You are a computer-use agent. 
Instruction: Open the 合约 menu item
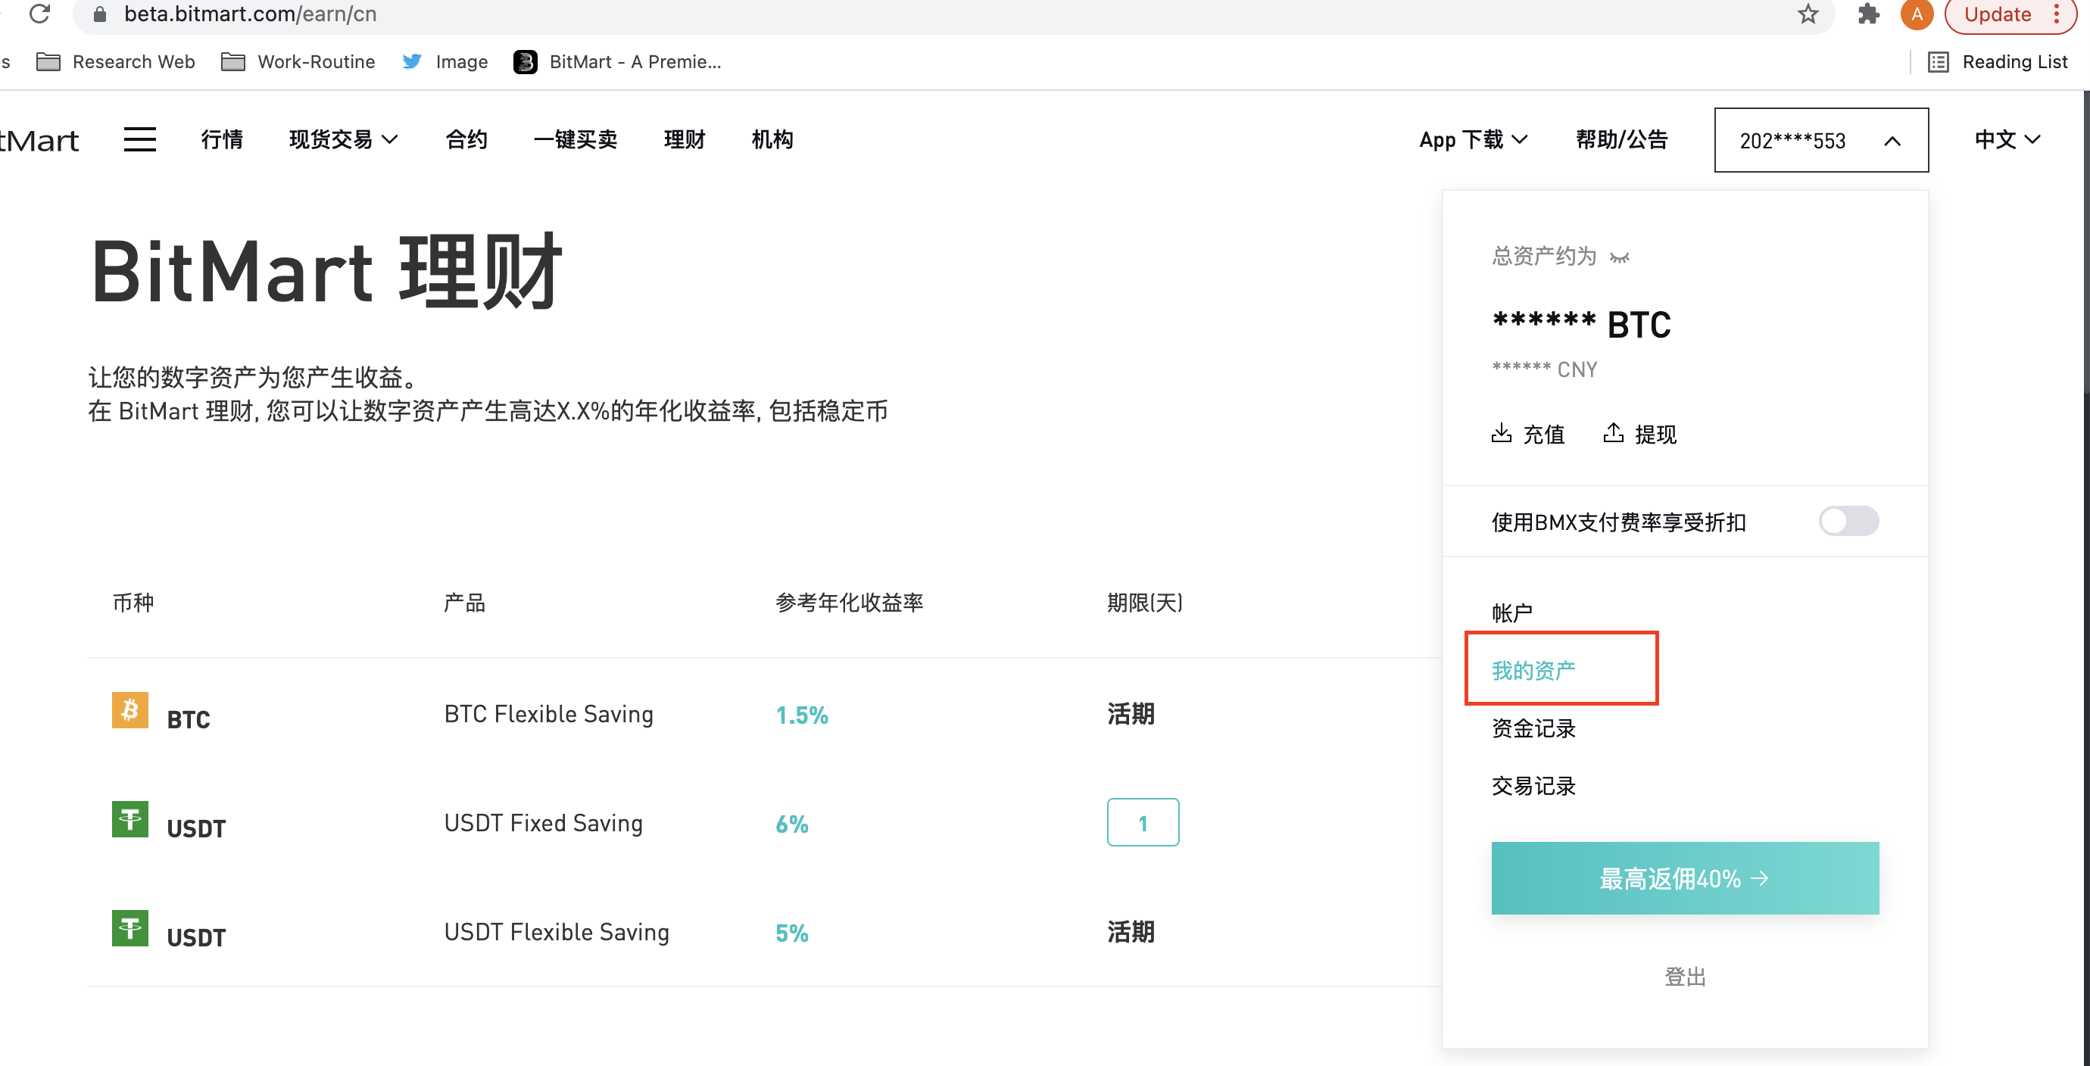(466, 139)
